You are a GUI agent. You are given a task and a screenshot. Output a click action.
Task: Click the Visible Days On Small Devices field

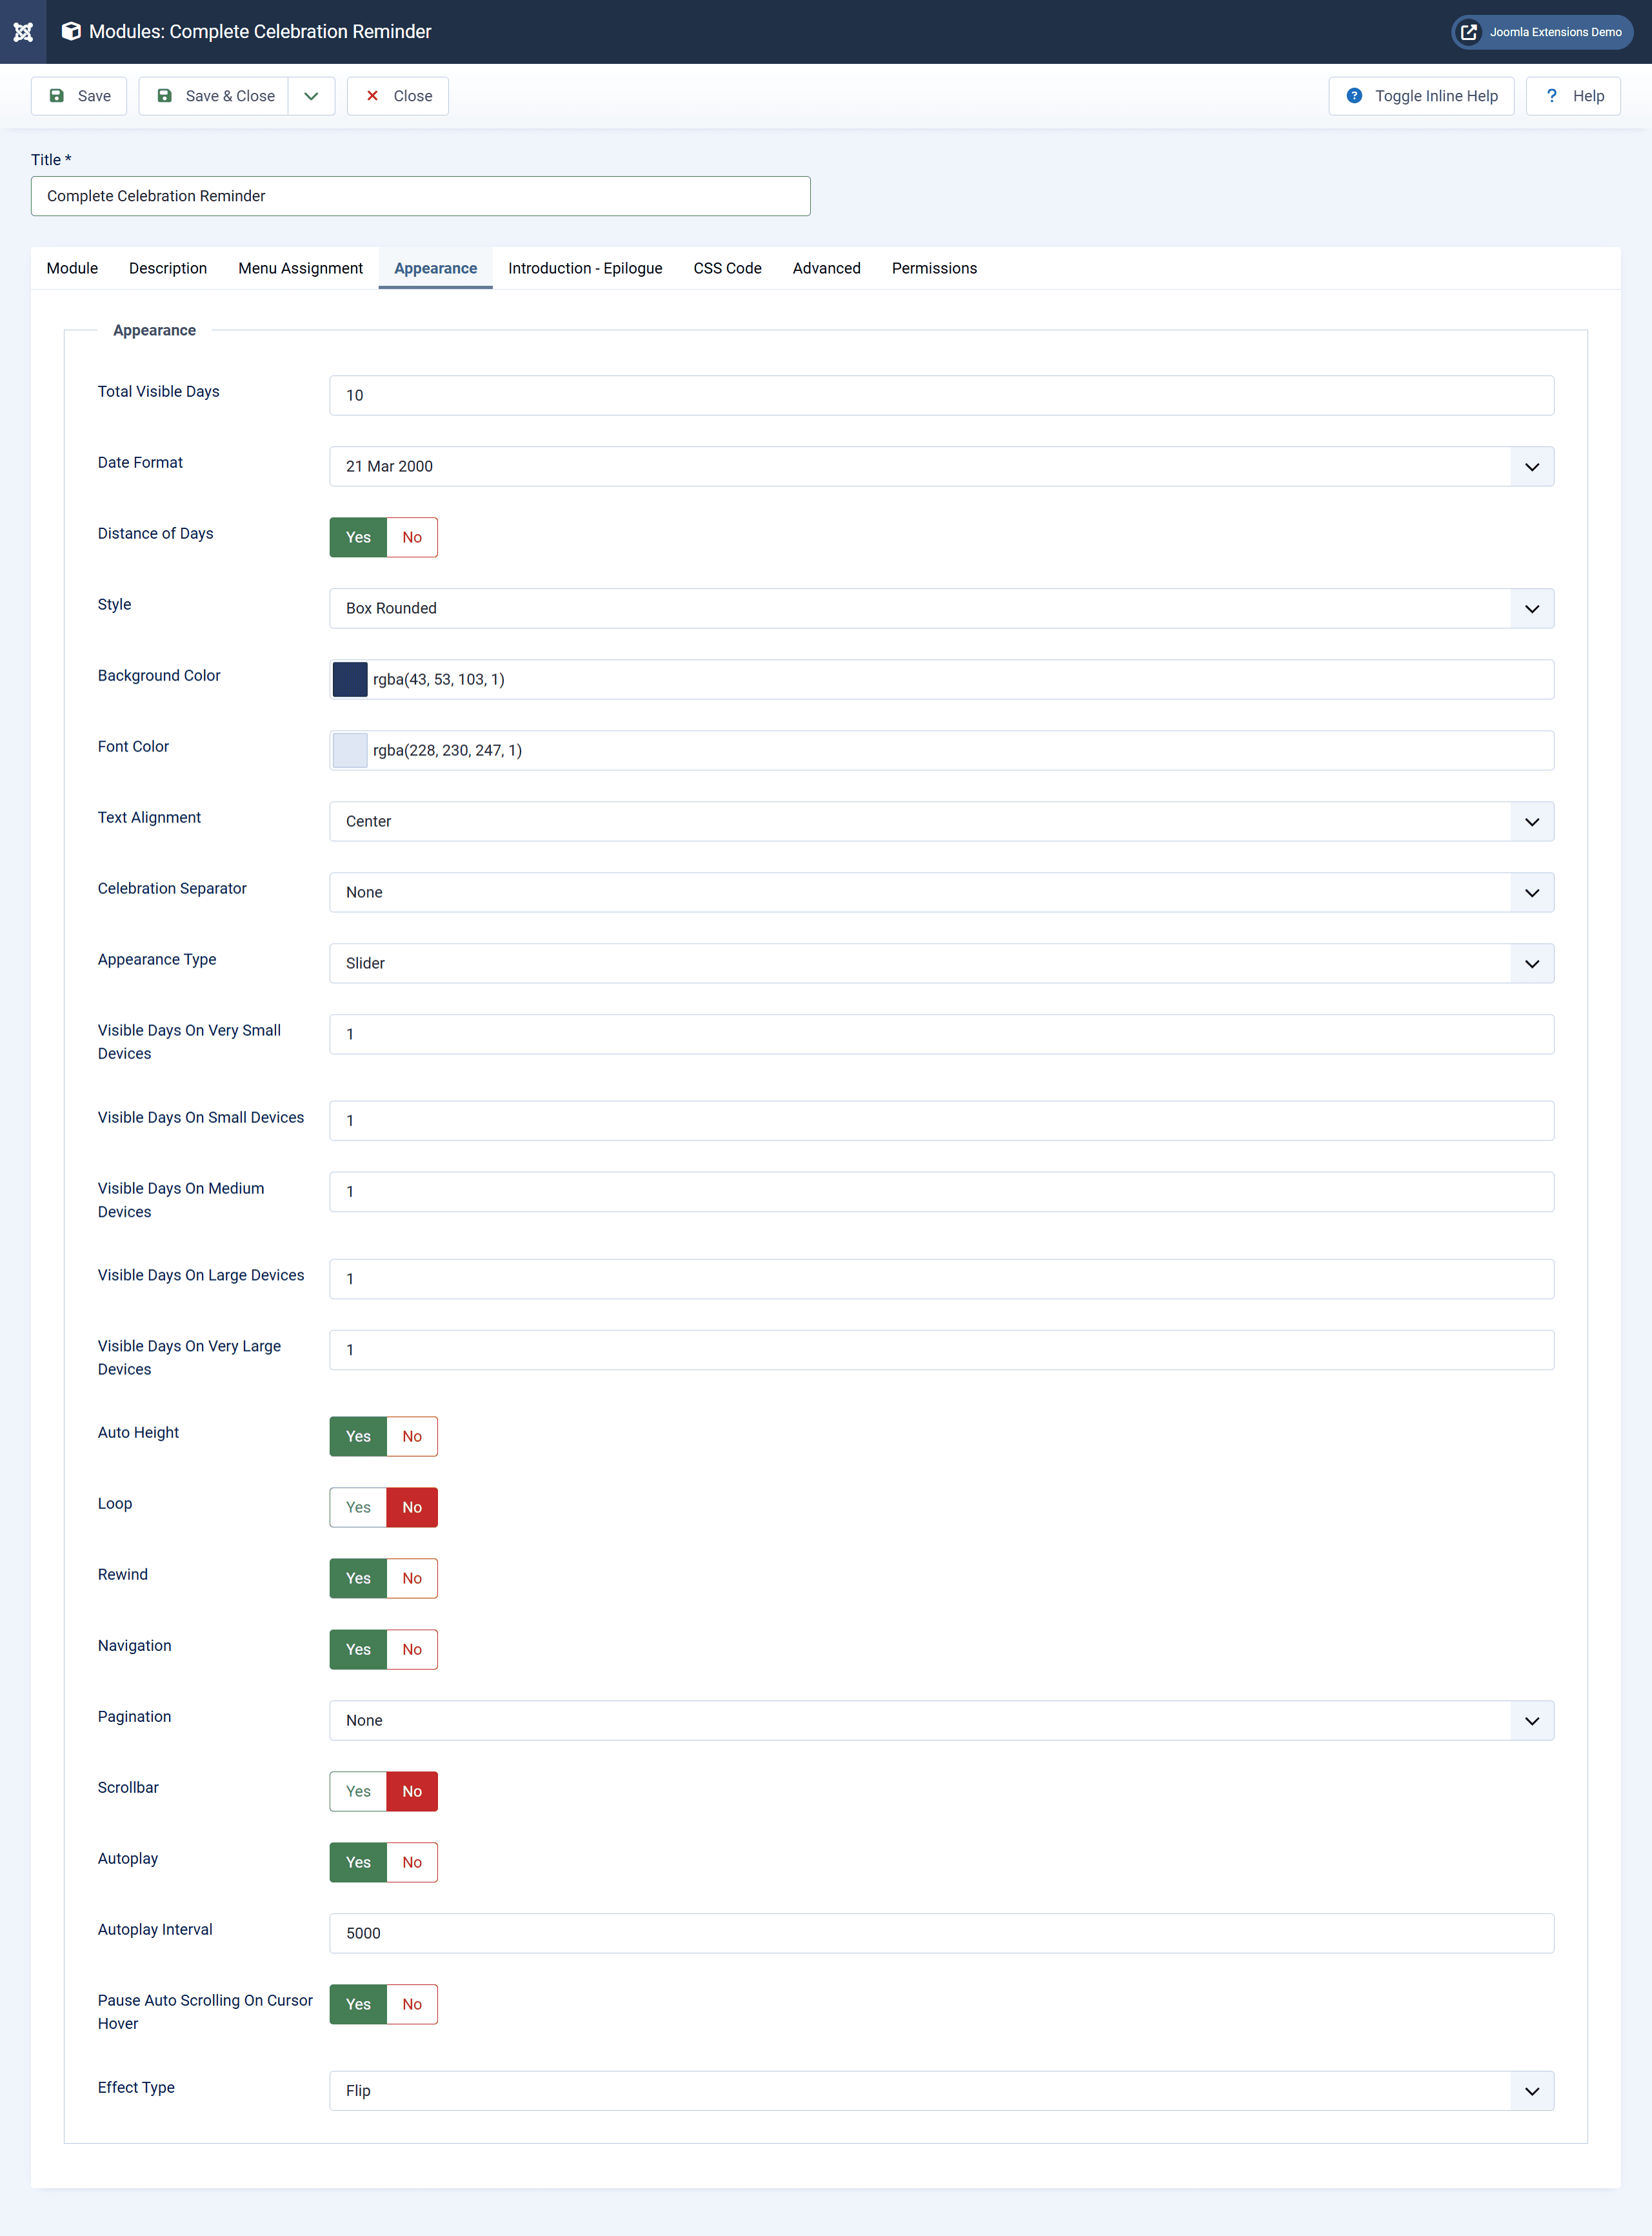pyautogui.click(x=941, y=1120)
